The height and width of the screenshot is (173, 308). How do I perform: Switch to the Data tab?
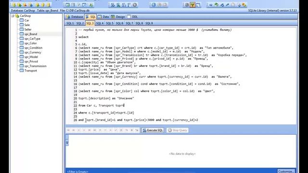click(103, 17)
